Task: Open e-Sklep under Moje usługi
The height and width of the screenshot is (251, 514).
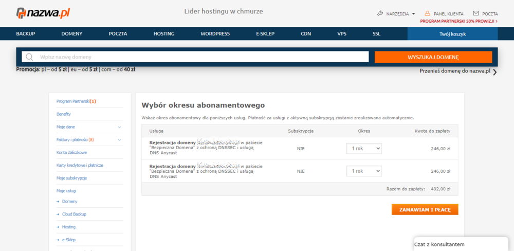Action: pyautogui.click(x=68, y=240)
